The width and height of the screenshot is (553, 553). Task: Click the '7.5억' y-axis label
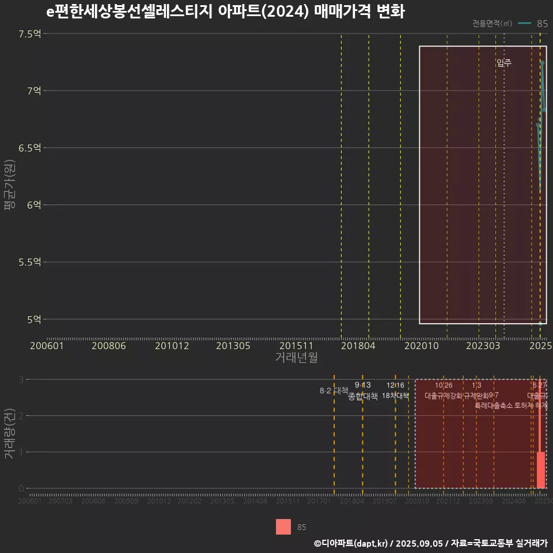(30, 34)
